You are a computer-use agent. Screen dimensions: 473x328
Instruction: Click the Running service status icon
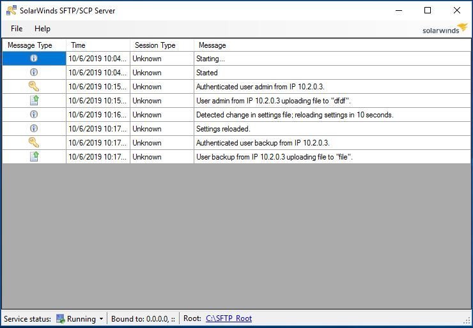pos(61,318)
